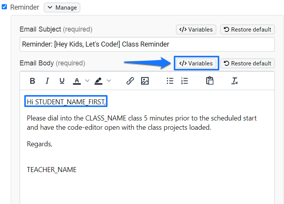Click into the Email Subject field
The width and height of the screenshot is (284, 204).
coord(147,44)
